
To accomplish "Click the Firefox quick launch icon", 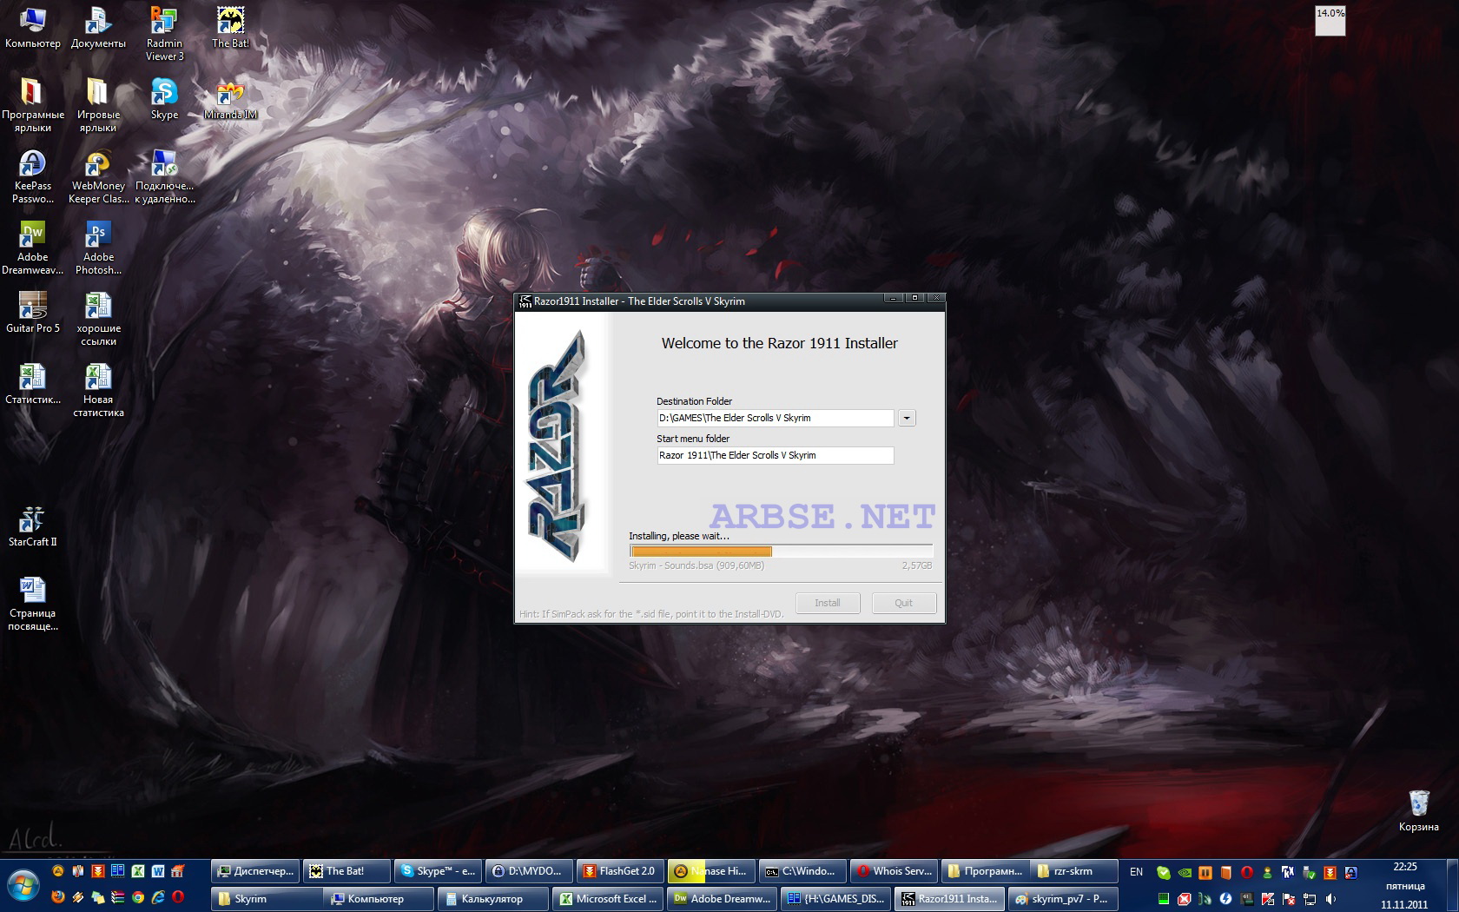I will coord(58,896).
